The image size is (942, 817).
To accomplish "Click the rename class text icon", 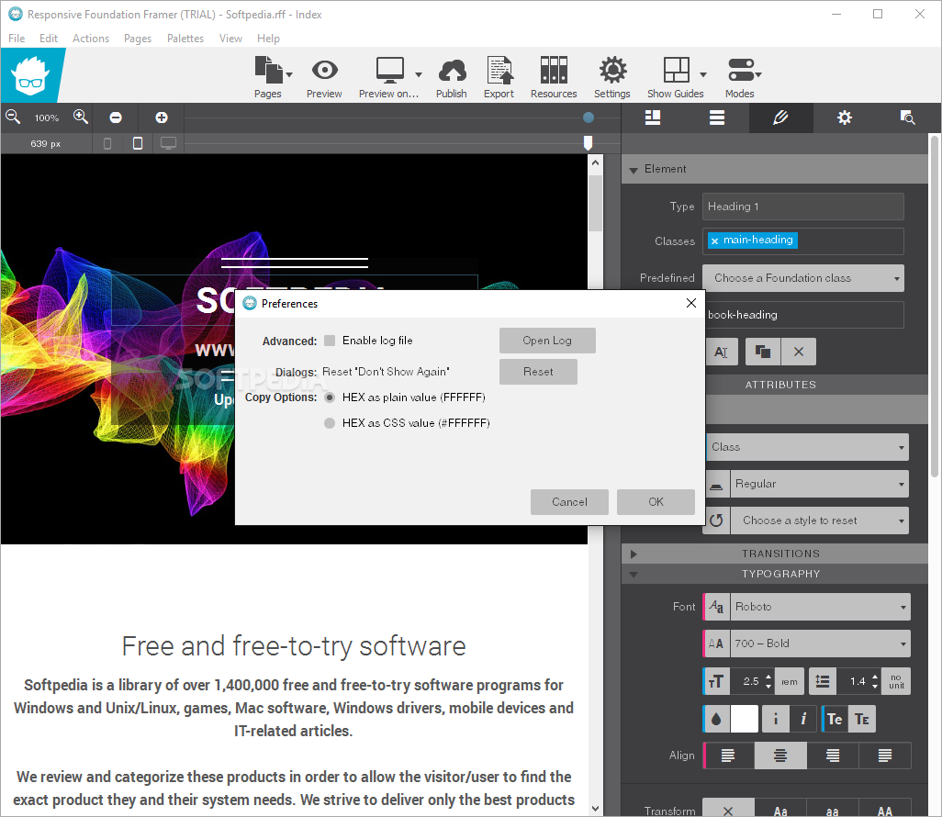I will [x=722, y=352].
